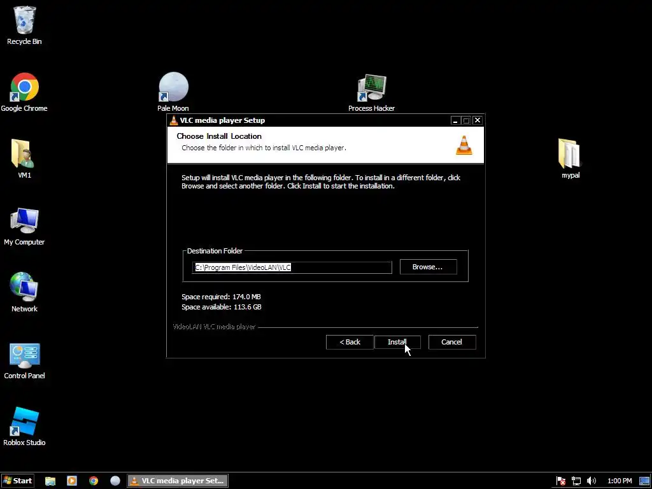The height and width of the screenshot is (489, 652).
Task: Click the 1:00 PM system clock
Action: 620,481
